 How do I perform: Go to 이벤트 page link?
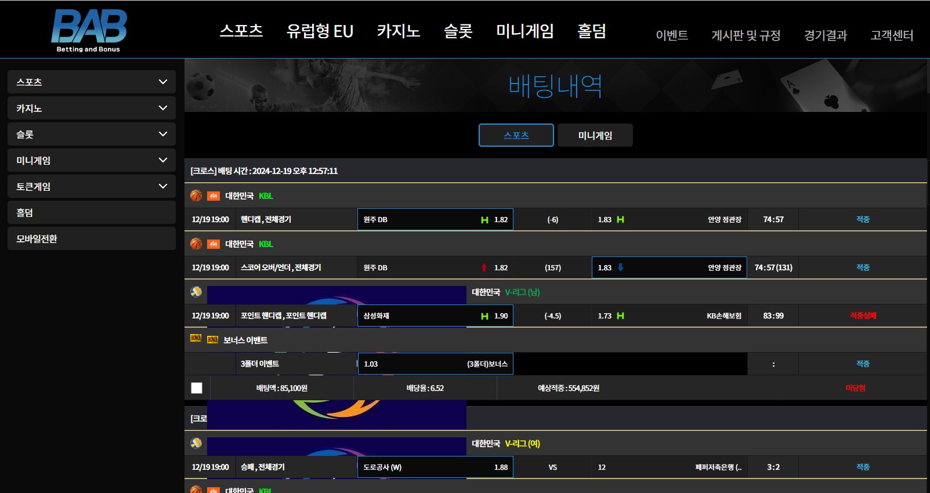[x=672, y=35]
